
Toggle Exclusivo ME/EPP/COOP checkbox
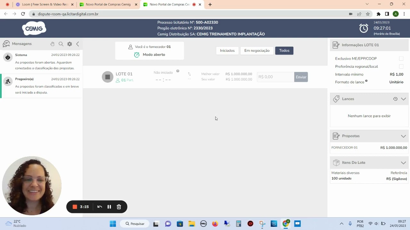(401, 58)
